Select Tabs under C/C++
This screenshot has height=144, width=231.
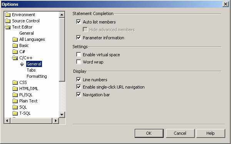31,70
